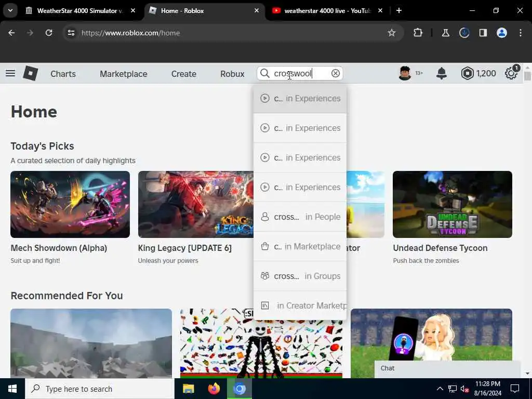532x399 pixels.
Task: Open the notifications bell
Action: pos(442,73)
